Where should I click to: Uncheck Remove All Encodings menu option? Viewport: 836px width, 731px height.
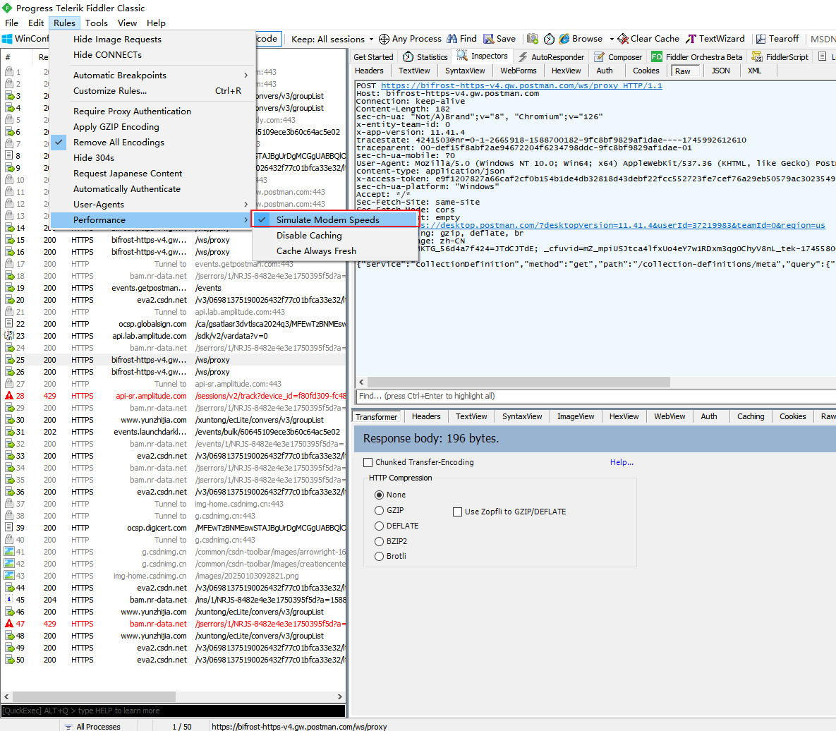152,143
